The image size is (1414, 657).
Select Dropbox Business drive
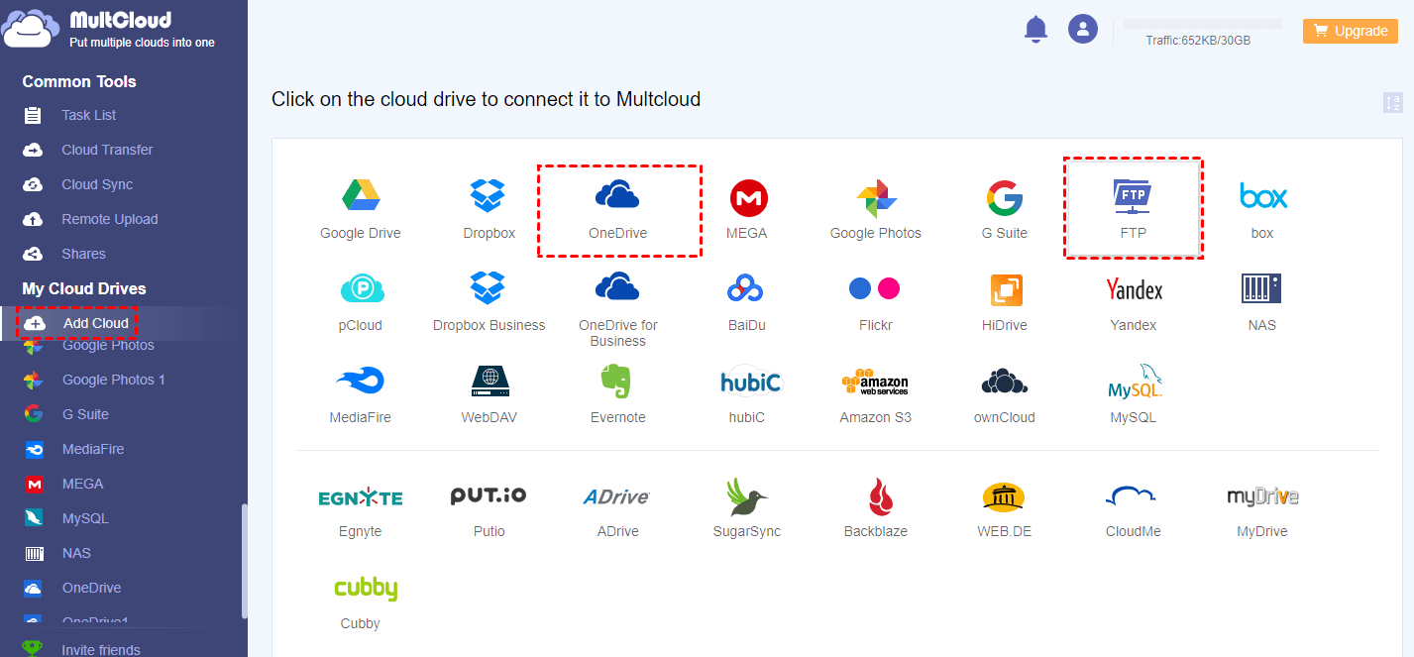coord(489,288)
